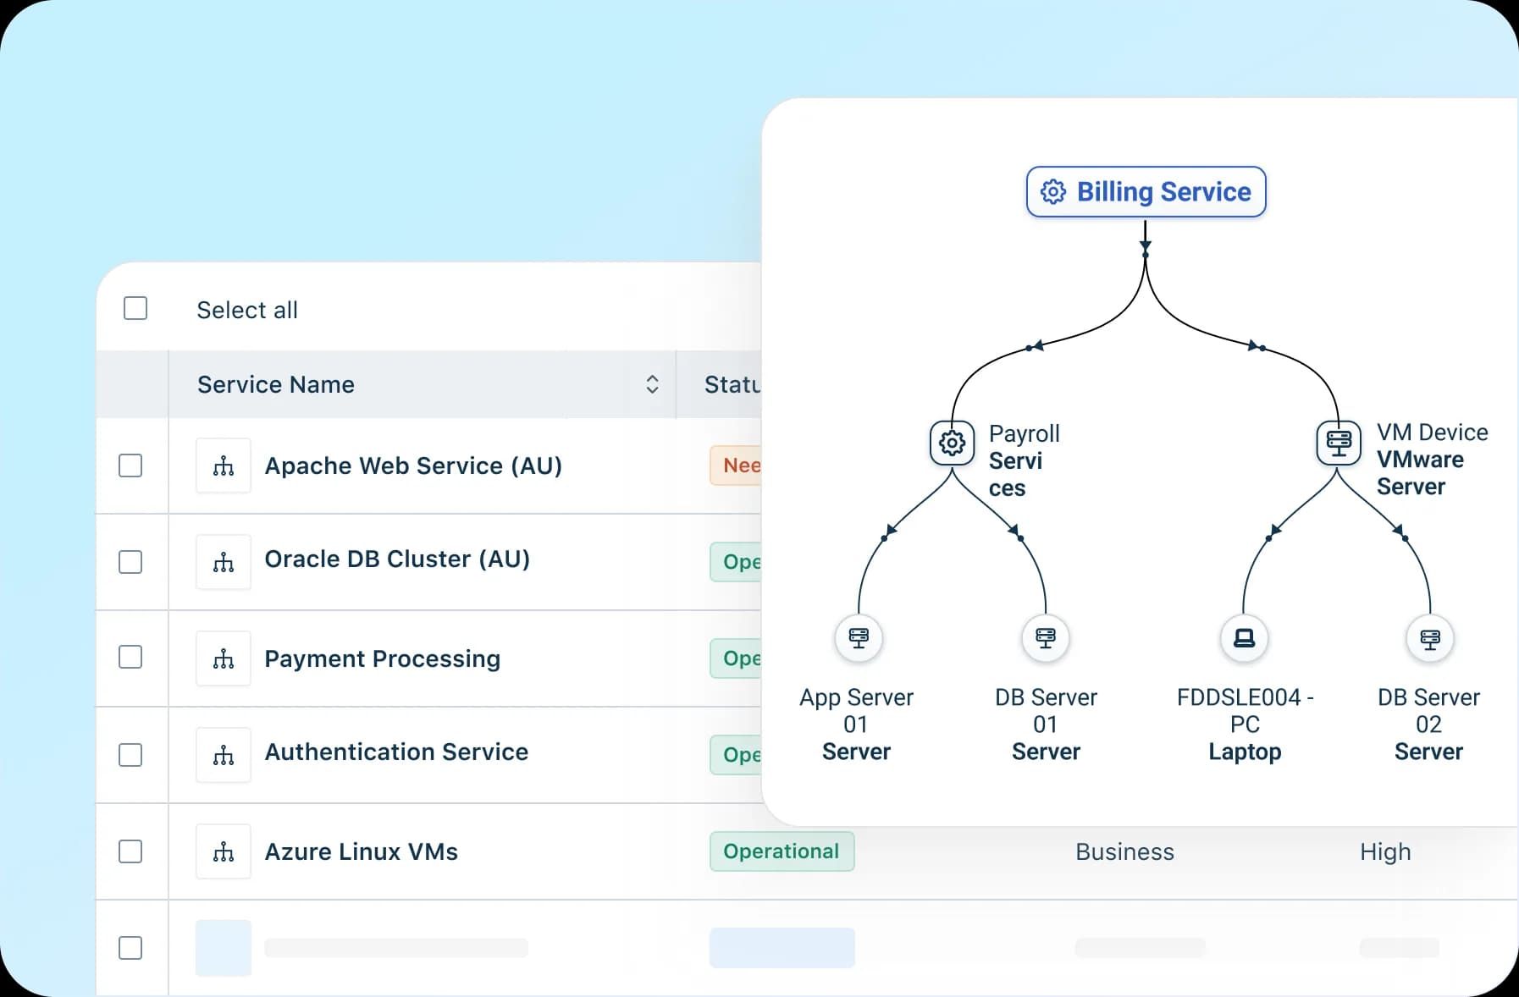Open the Azure Linux VMs service name
The height and width of the screenshot is (997, 1519).
(362, 851)
